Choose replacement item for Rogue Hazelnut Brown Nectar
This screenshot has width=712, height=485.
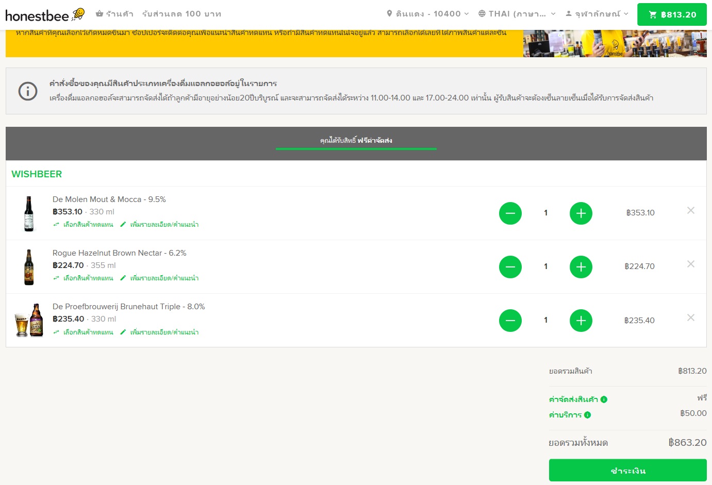[83, 278]
